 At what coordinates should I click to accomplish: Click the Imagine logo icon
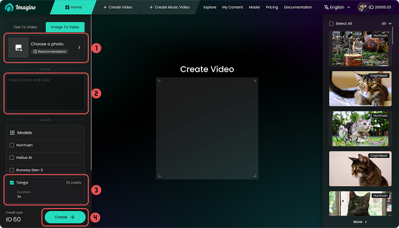pos(9,7)
